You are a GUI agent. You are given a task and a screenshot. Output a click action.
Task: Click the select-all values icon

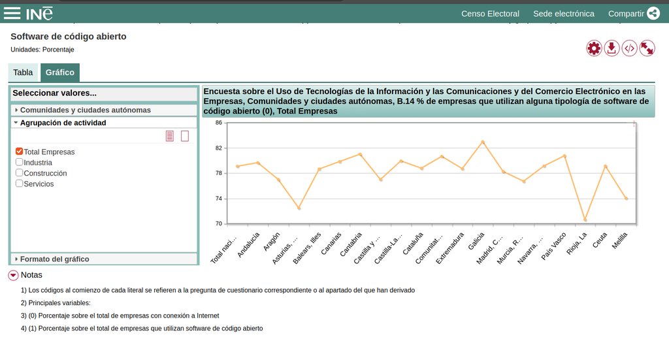[x=170, y=136]
